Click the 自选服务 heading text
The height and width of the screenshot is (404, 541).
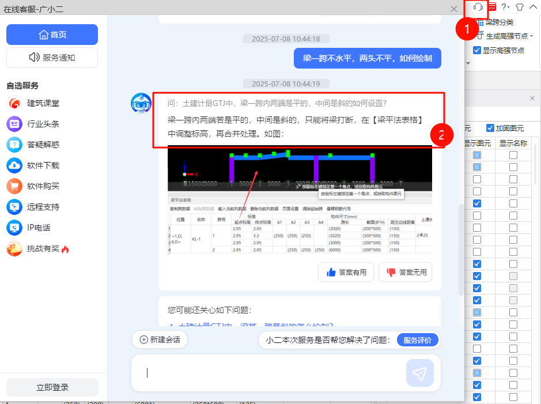tap(22, 85)
